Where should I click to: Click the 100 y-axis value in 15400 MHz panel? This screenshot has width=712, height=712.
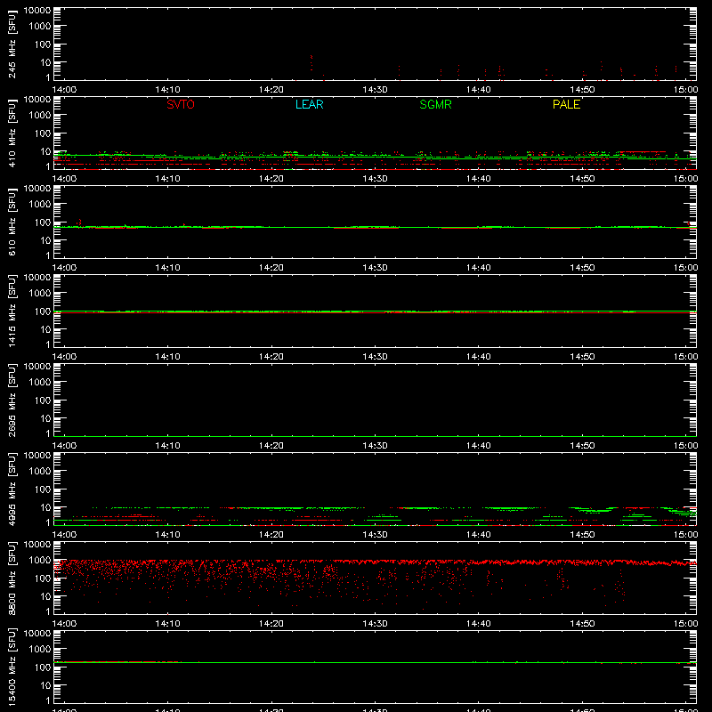pos(43,667)
